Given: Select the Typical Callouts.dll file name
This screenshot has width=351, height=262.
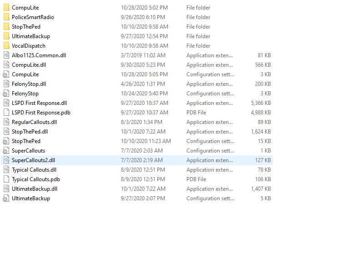Looking at the screenshot, I should [34, 170].
